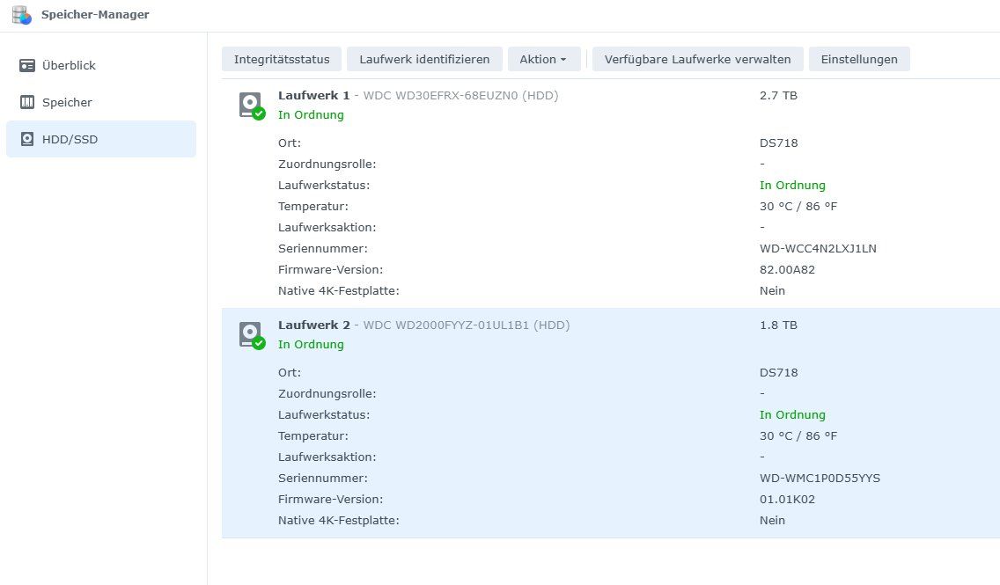The image size is (1000, 585).
Task: Click the Laufwerk 1 drive icon
Action: click(252, 106)
